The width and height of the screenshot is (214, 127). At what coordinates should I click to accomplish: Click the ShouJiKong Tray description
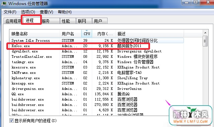[132, 78]
